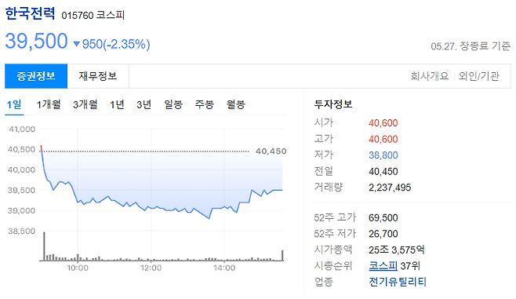Click the 코스피 ranking link
This screenshot has height=299, width=516.
point(383,266)
